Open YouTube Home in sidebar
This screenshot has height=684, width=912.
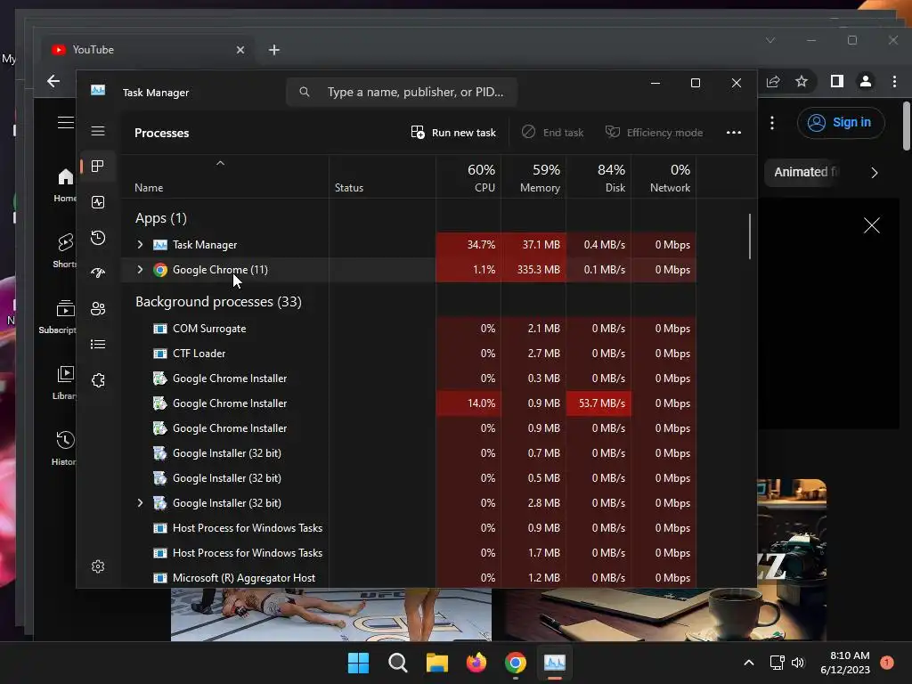point(65,185)
